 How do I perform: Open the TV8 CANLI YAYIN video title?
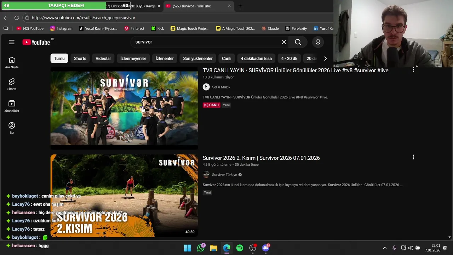click(296, 70)
